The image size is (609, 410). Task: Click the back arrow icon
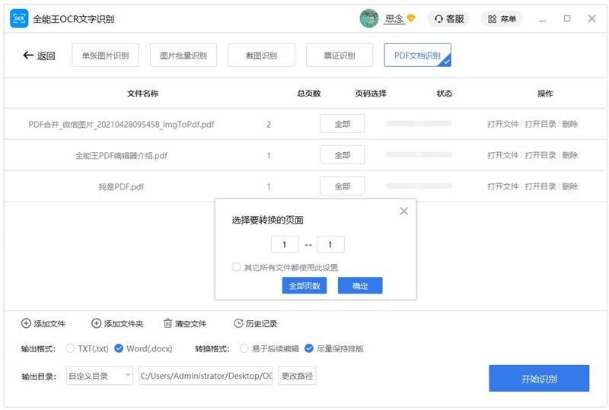(28, 56)
